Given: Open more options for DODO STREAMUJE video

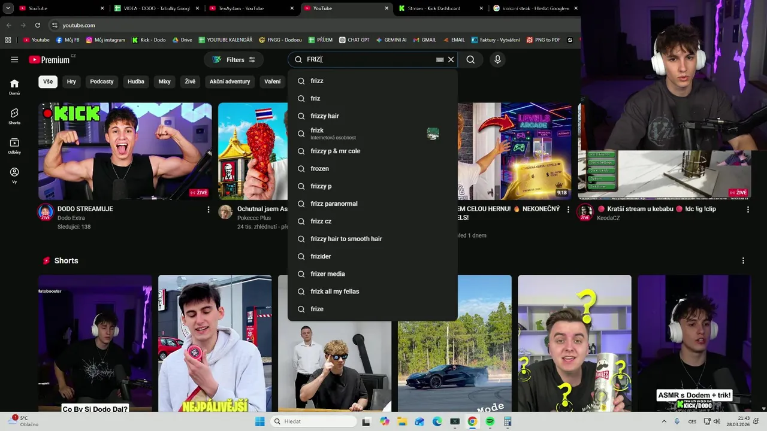Looking at the screenshot, I should pos(209,210).
